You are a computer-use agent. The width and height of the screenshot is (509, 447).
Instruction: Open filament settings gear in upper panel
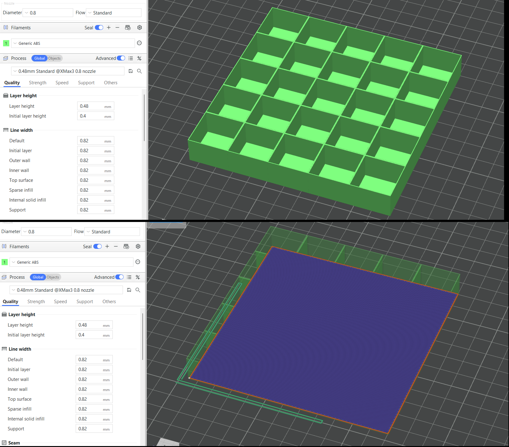tap(140, 27)
